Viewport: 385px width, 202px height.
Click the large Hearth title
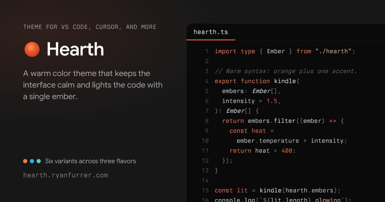[x=75, y=49]
